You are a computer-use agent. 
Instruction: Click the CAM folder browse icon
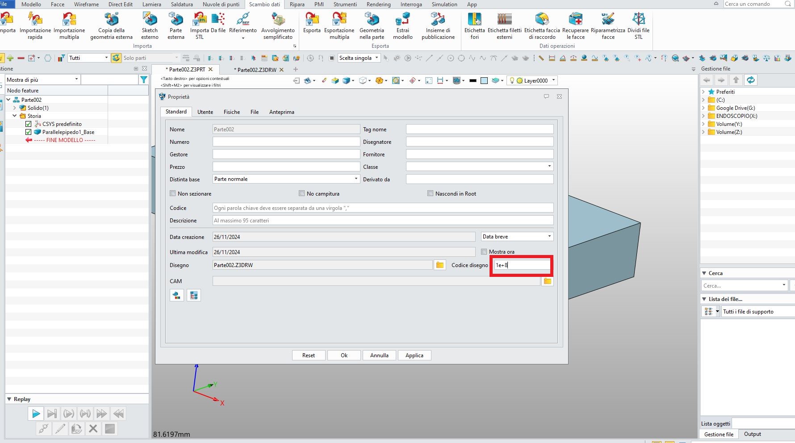pos(548,281)
